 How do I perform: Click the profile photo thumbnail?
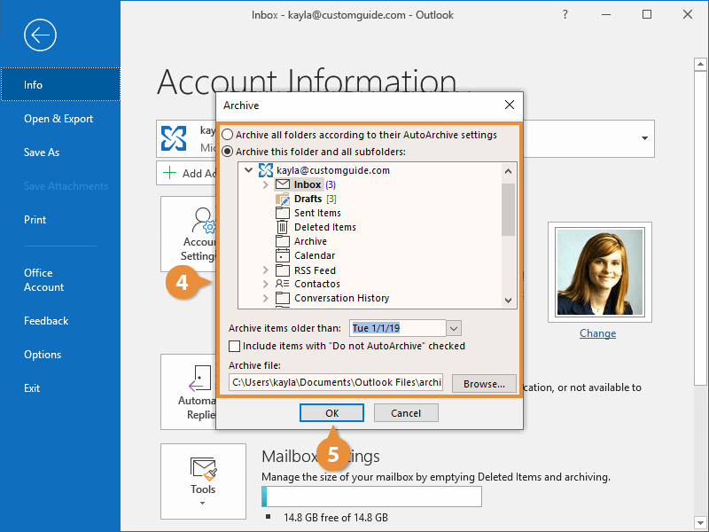600,272
